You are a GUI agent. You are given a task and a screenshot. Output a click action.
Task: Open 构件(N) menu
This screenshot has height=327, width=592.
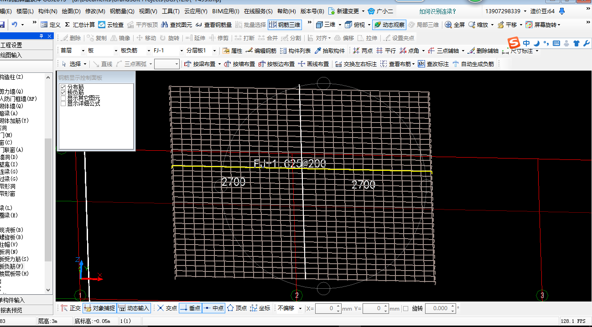tap(47, 11)
